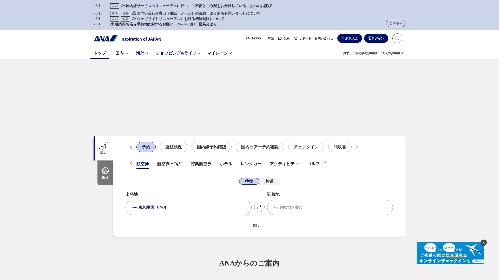Screen dimensions: 499x280
Task: Select 国内ツアー予約確認 tab
Action: 260,147
